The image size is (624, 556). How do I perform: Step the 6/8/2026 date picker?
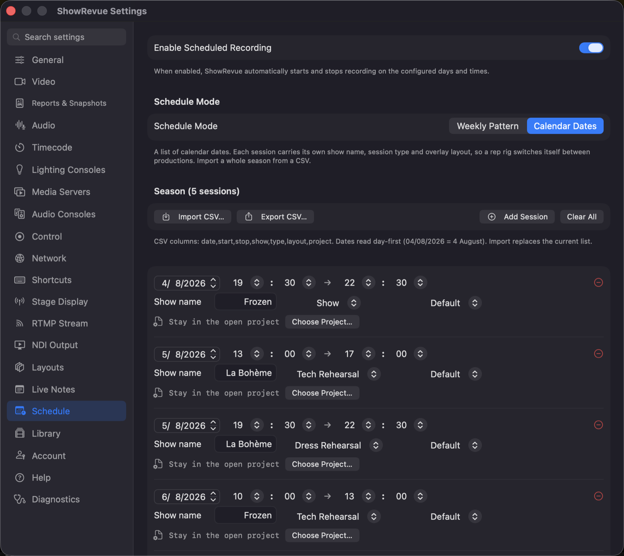coord(213,496)
